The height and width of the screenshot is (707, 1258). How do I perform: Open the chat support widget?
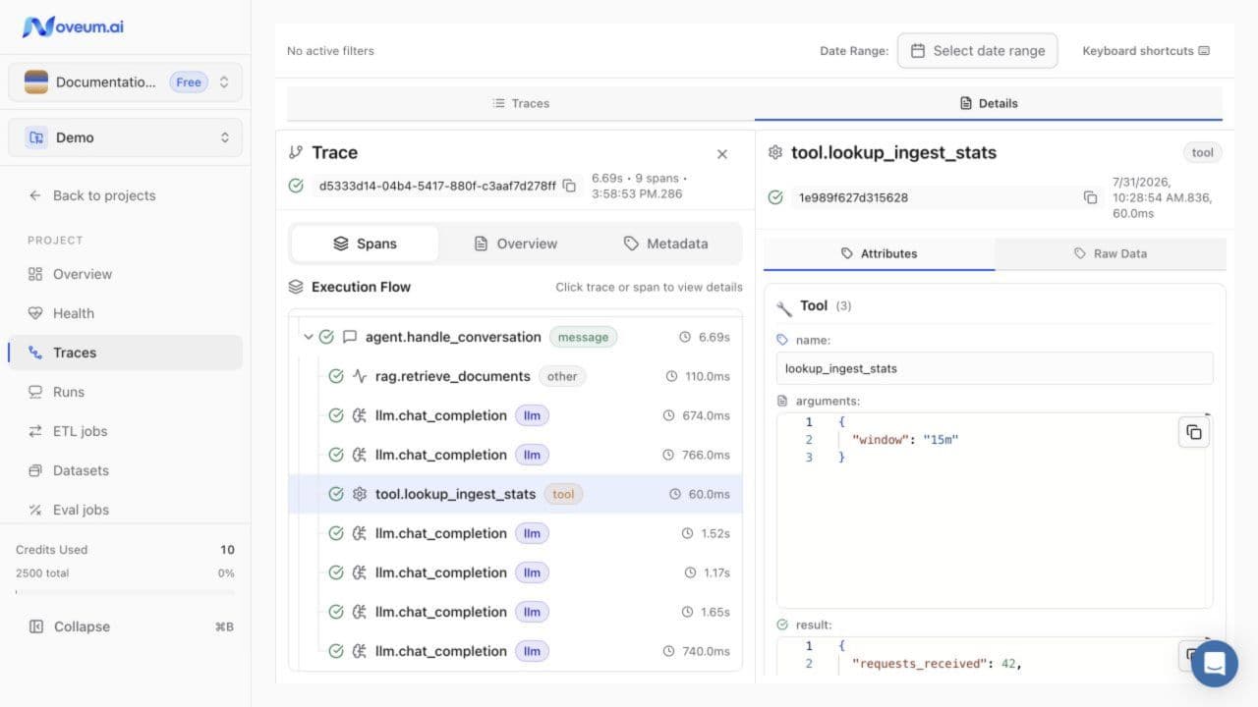click(x=1214, y=663)
